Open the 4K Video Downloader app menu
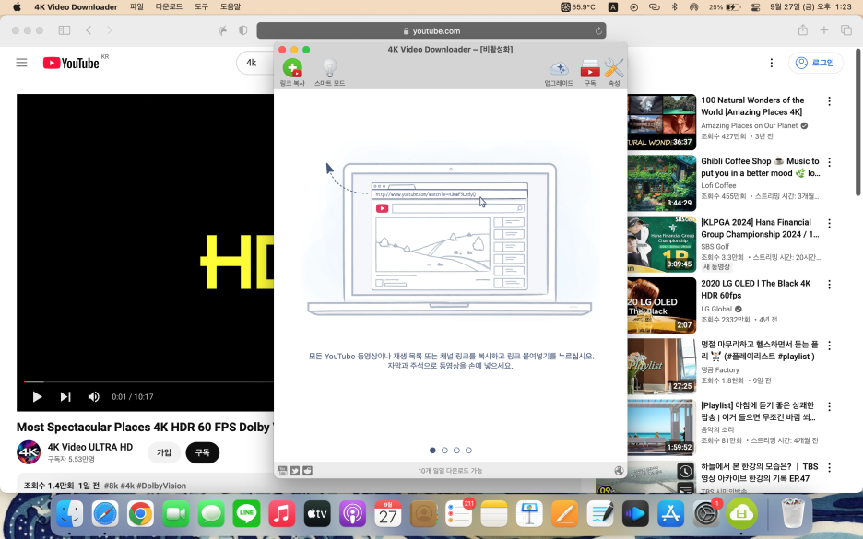 [x=76, y=6]
